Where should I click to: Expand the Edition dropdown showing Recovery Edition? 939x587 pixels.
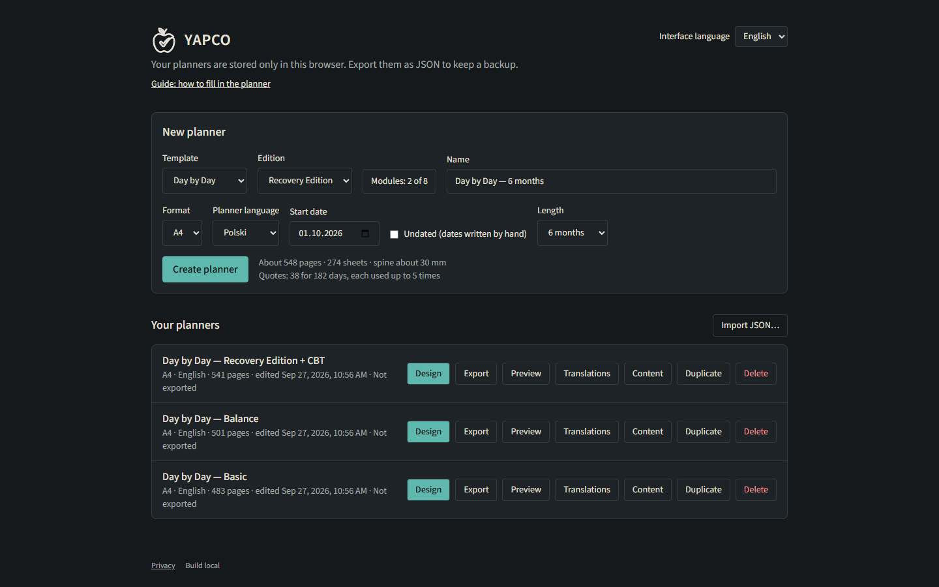(x=305, y=181)
